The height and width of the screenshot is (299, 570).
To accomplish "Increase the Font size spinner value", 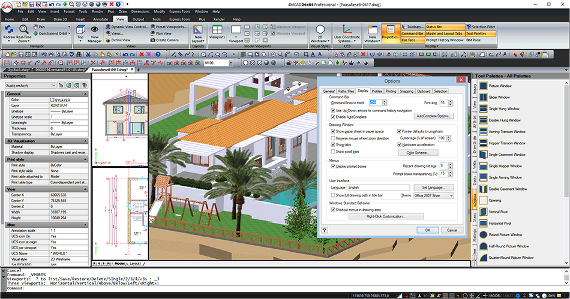I will [x=451, y=101].
